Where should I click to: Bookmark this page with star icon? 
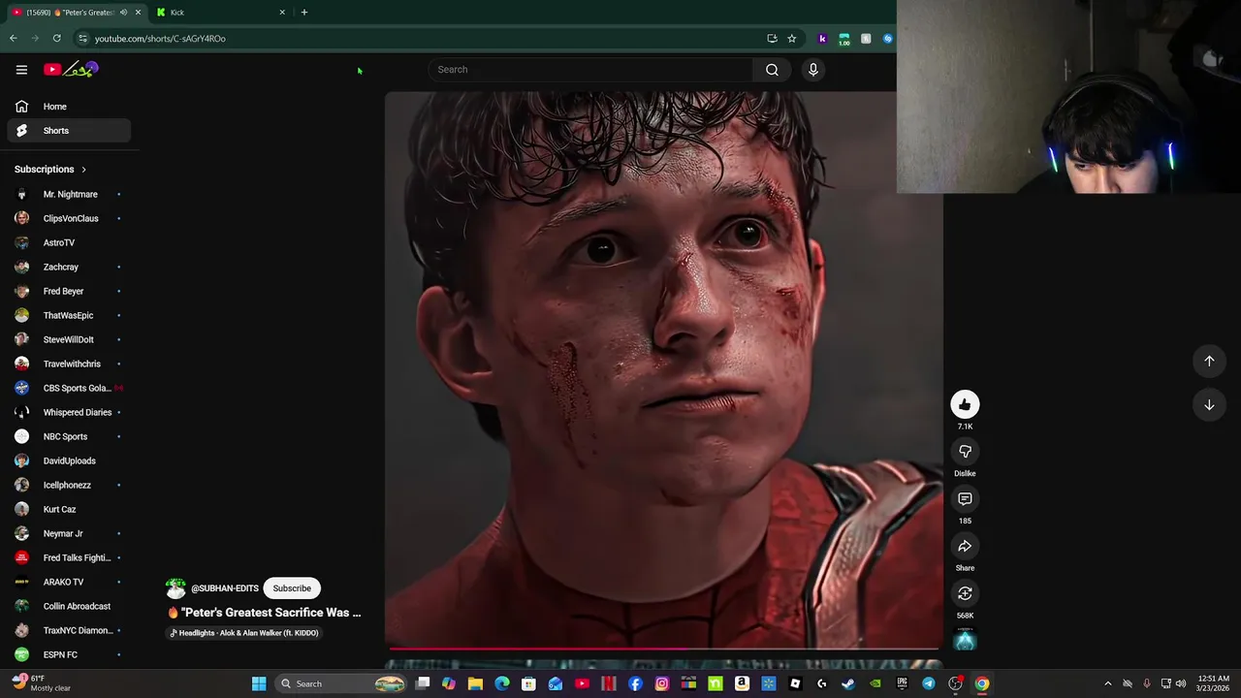pos(792,39)
